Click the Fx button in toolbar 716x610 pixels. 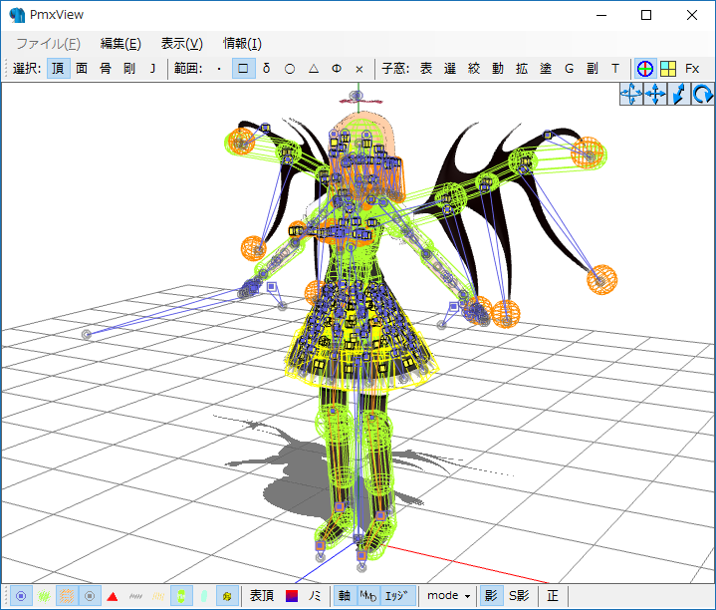pos(692,69)
